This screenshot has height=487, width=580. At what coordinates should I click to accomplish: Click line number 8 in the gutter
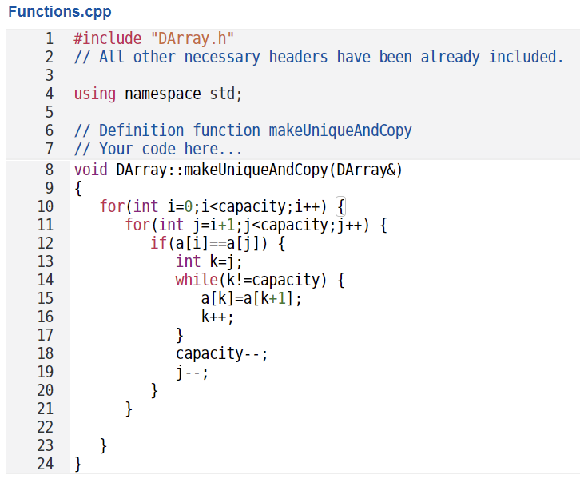pos(50,170)
